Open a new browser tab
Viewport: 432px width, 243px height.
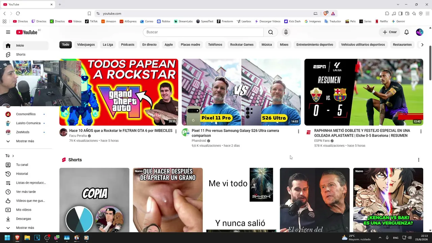(x=60, y=4)
